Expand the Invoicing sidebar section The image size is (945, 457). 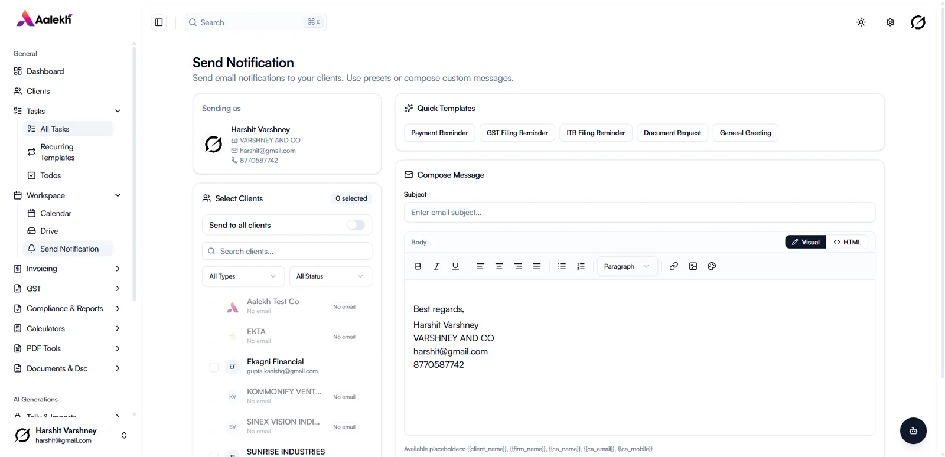tap(118, 269)
